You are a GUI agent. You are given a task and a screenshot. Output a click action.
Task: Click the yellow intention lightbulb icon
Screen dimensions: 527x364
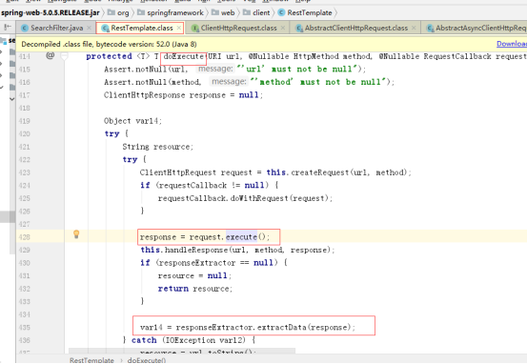click(76, 234)
